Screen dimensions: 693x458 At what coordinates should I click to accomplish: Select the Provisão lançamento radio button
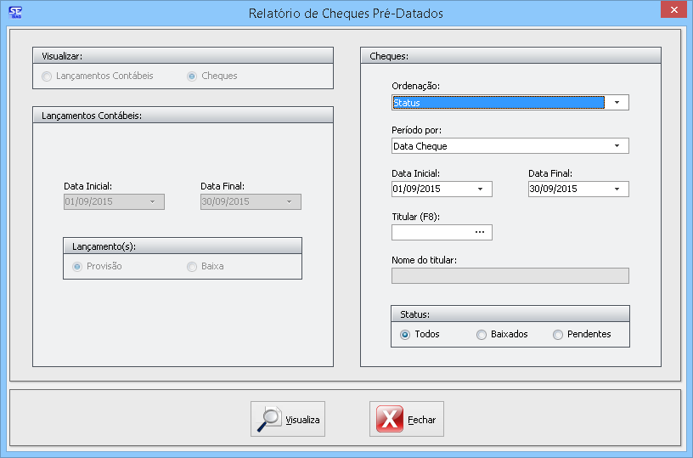click(77, 267)
